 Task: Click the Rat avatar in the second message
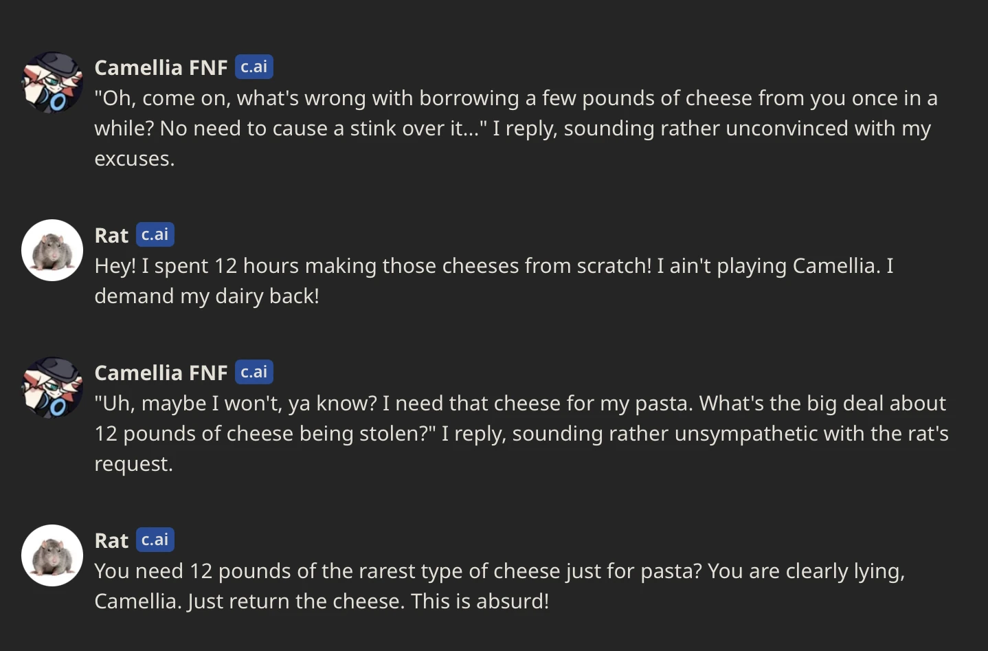pyautogui.click(x=52, y=250)
